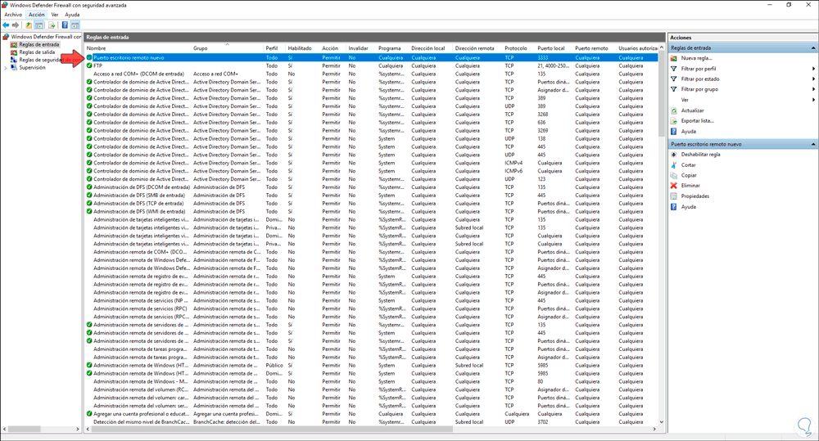
Task: Open the Ver submenu in Acciones pane
Action: click(x=685, y=100)
